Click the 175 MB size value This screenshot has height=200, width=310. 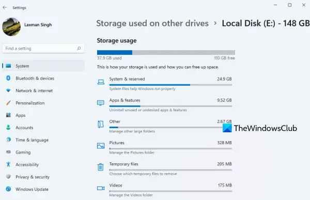pos(225,185)
